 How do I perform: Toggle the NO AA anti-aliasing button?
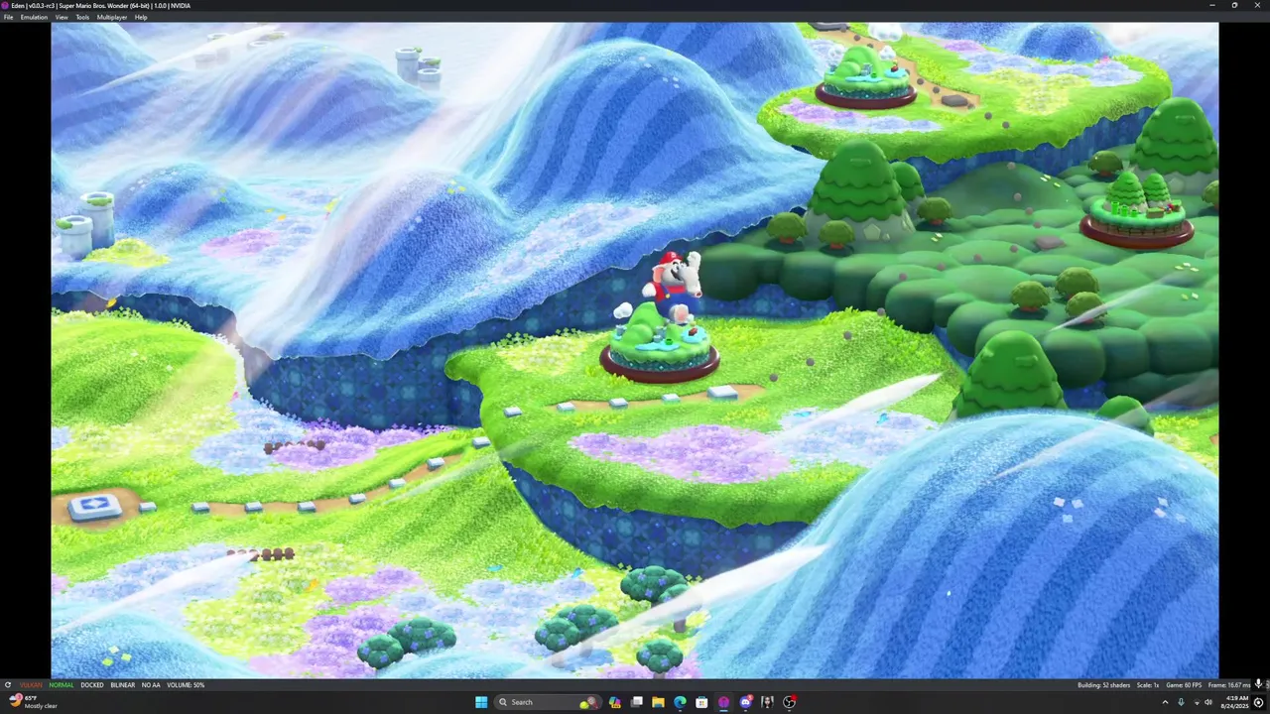[151, 685]
